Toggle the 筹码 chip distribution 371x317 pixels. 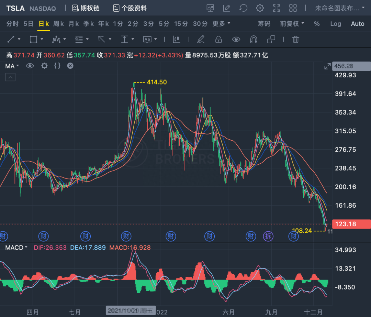[264, 24]
